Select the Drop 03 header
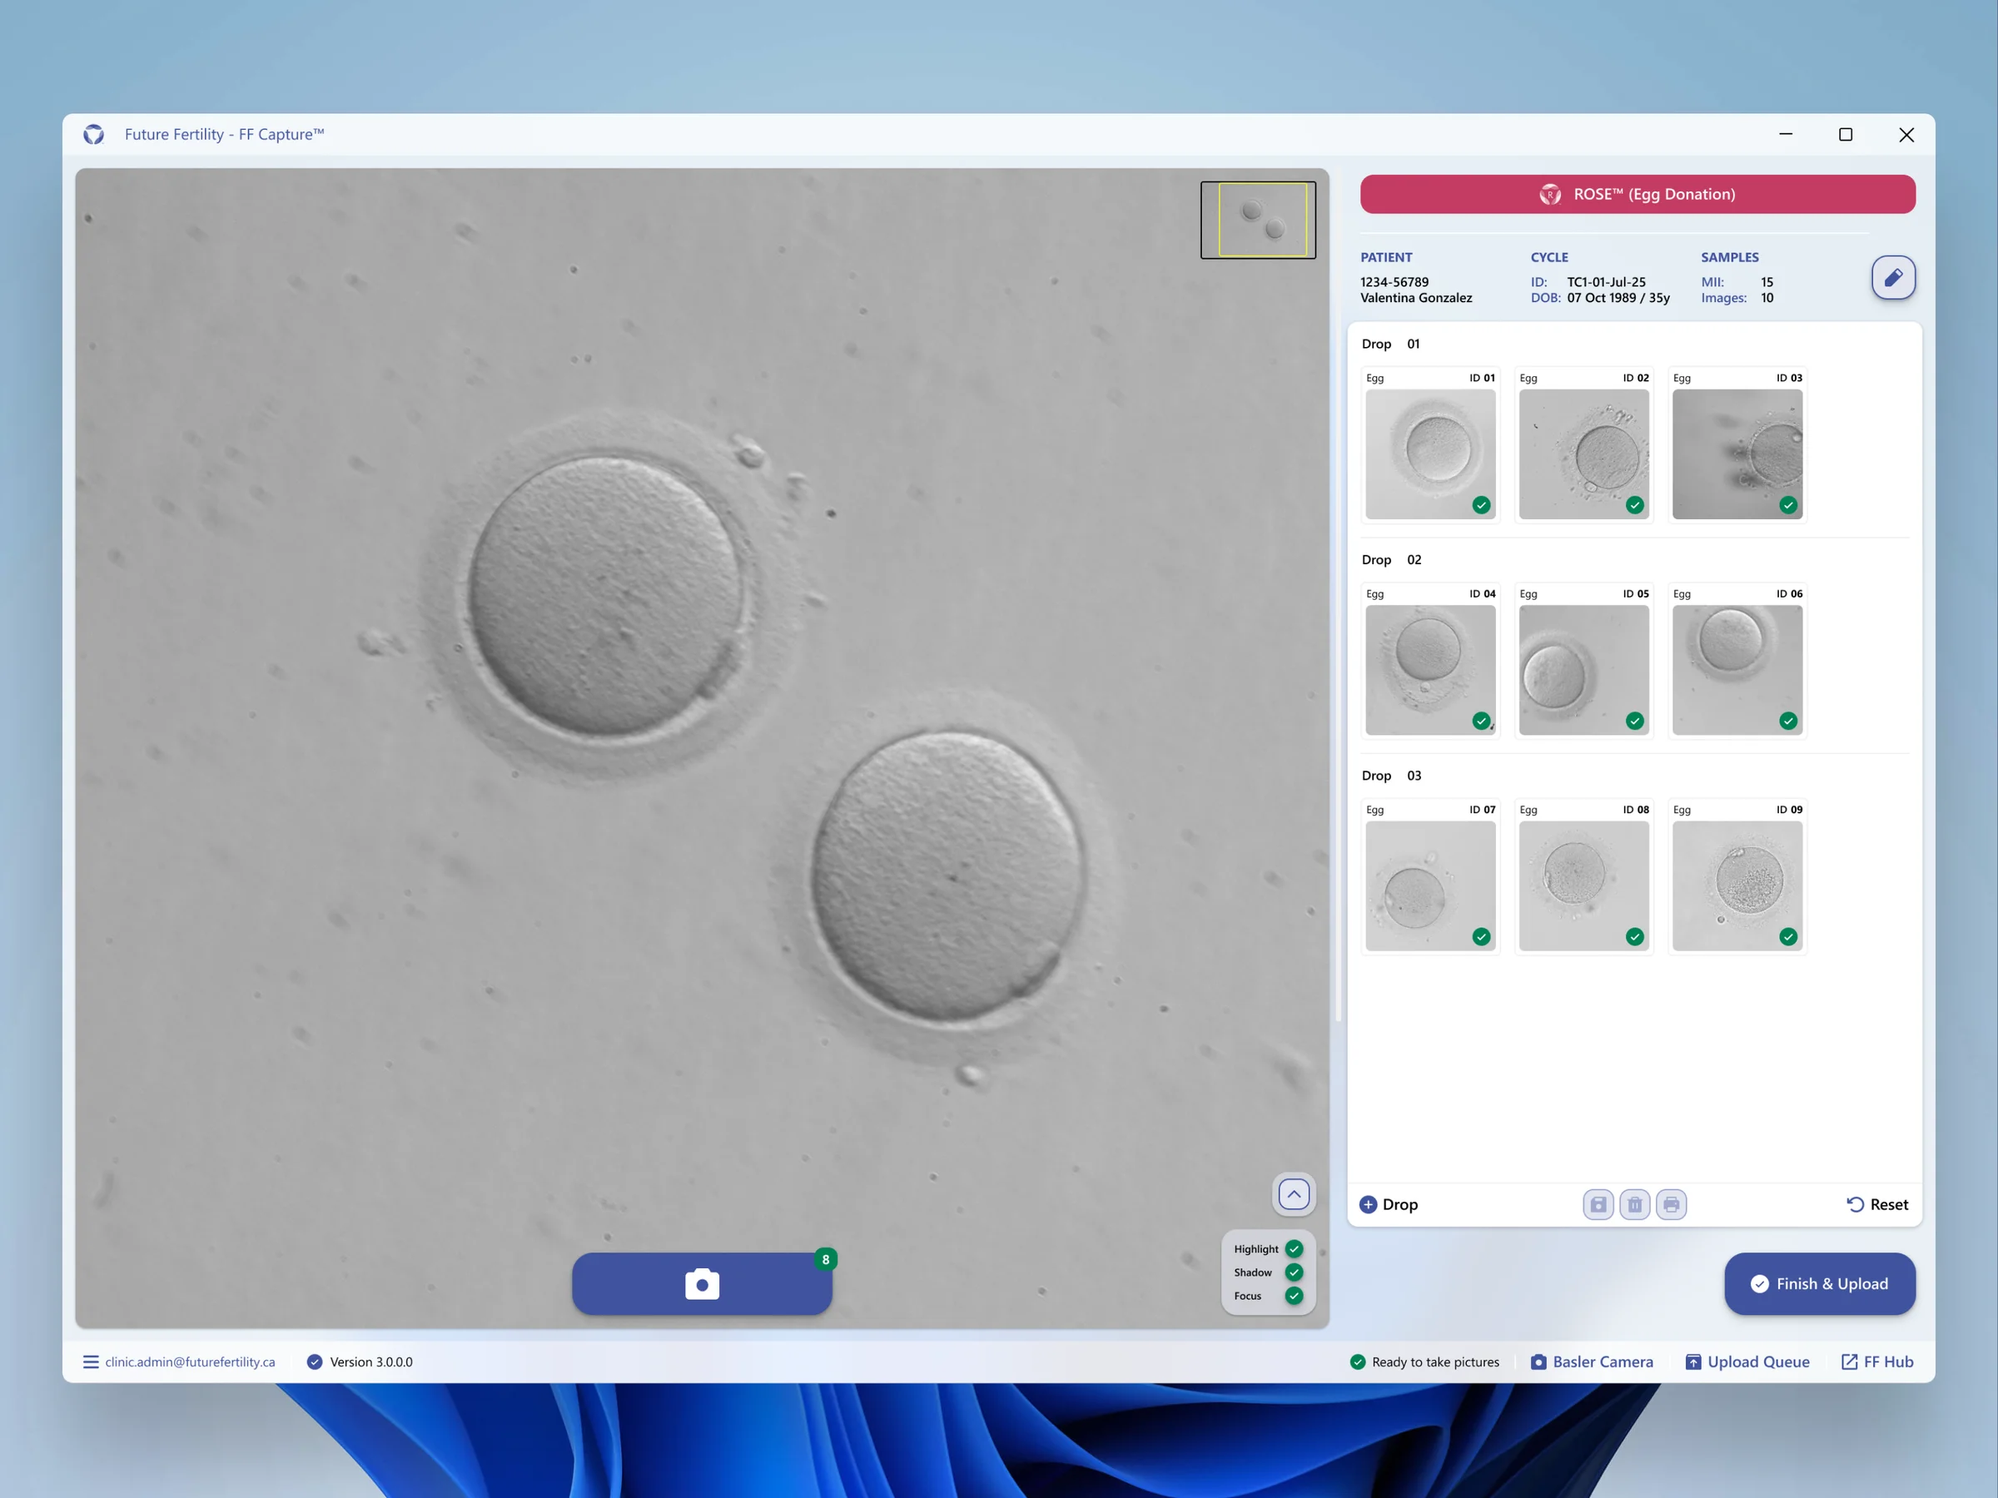This screenshot has height=1498, width=1998. (1391, 776)
